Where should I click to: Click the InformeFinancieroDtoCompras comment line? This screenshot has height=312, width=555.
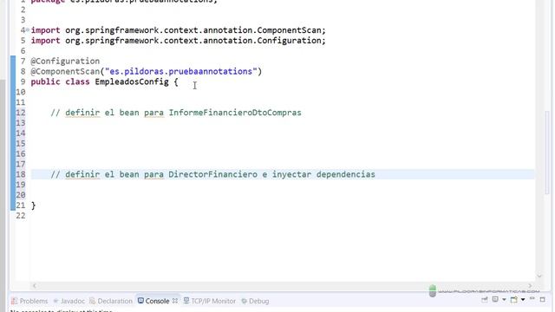pos(176,113)
